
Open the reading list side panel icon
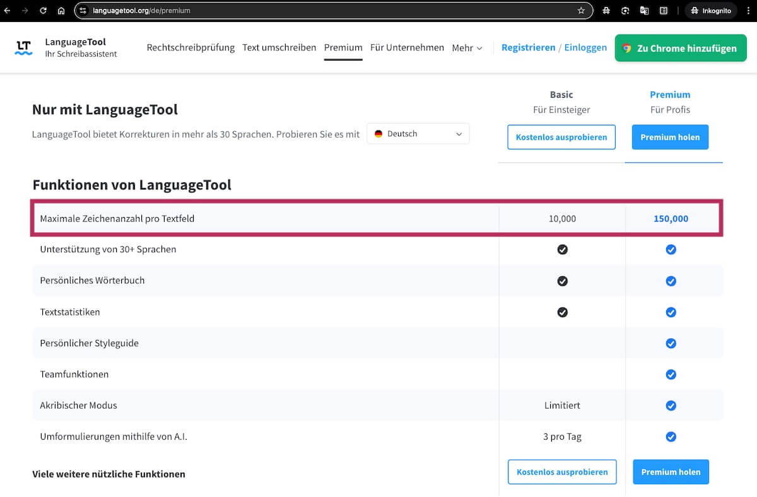[x=664, y=11]
